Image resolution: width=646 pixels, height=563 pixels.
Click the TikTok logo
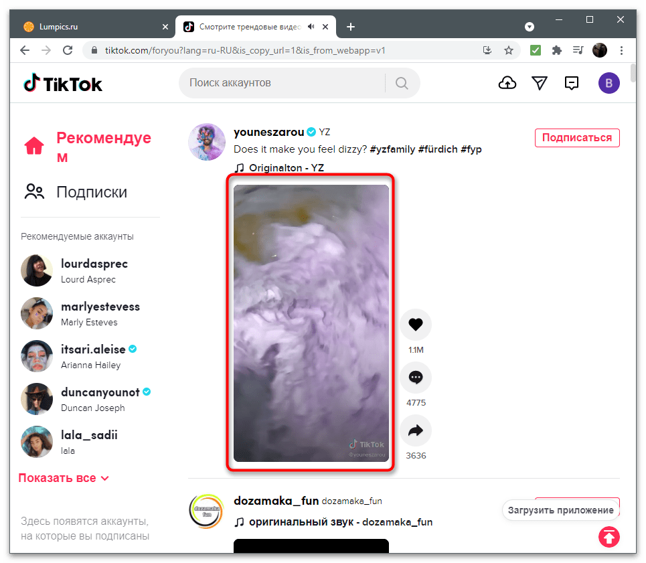[63, 84]
